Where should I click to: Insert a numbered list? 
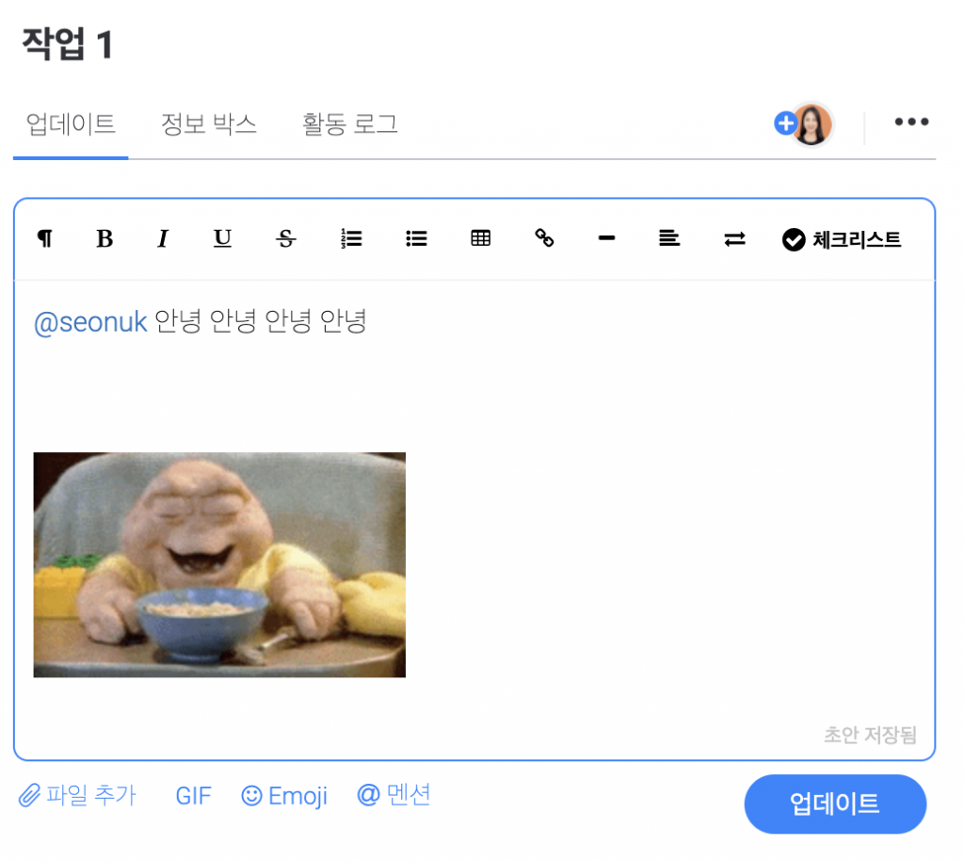point(352,238)
